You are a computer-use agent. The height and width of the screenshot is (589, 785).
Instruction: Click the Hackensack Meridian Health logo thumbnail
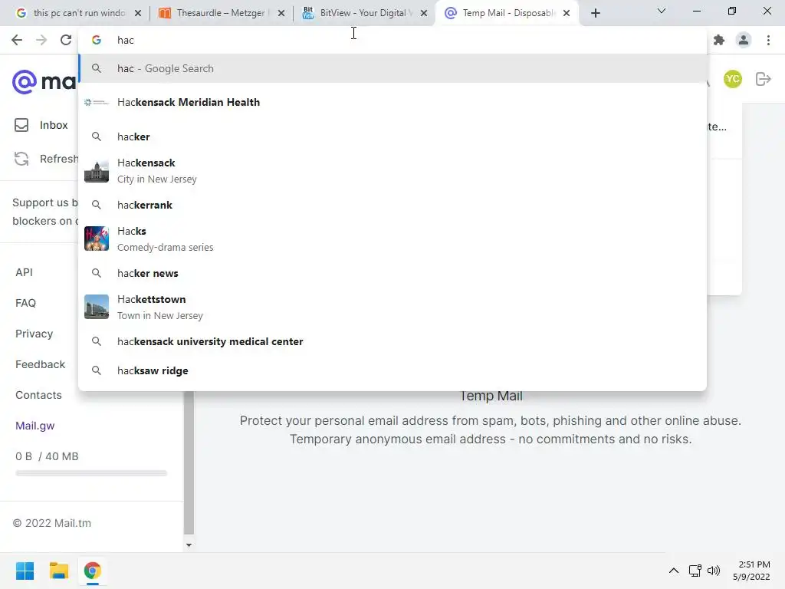[97, 102]
